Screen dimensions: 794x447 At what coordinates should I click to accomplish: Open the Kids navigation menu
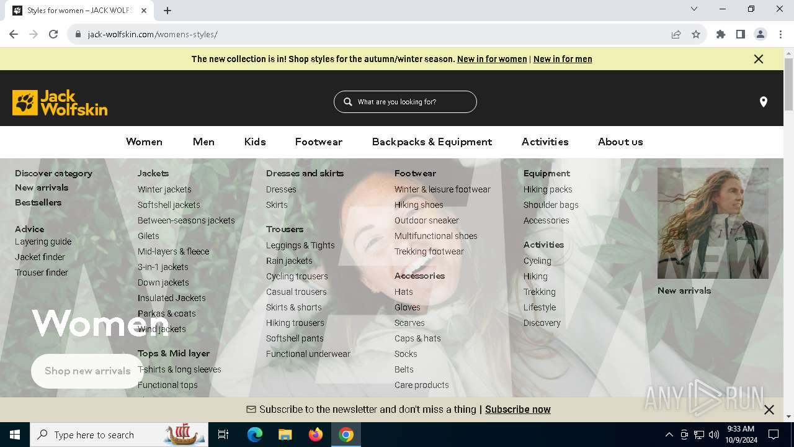255,142
